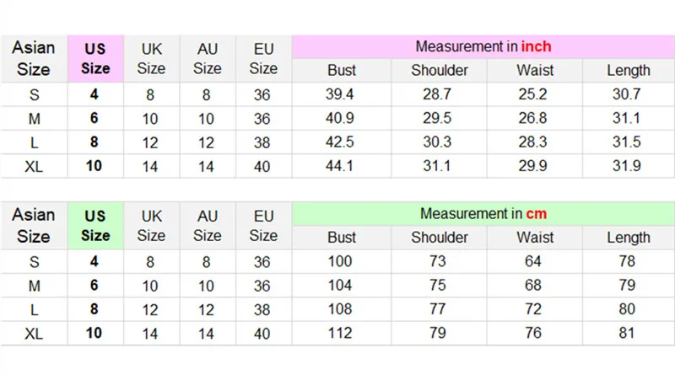The height and width of the screenshot is (375, 675).
Task: Click the Bust column header in inch table
Action: point(342,71)
